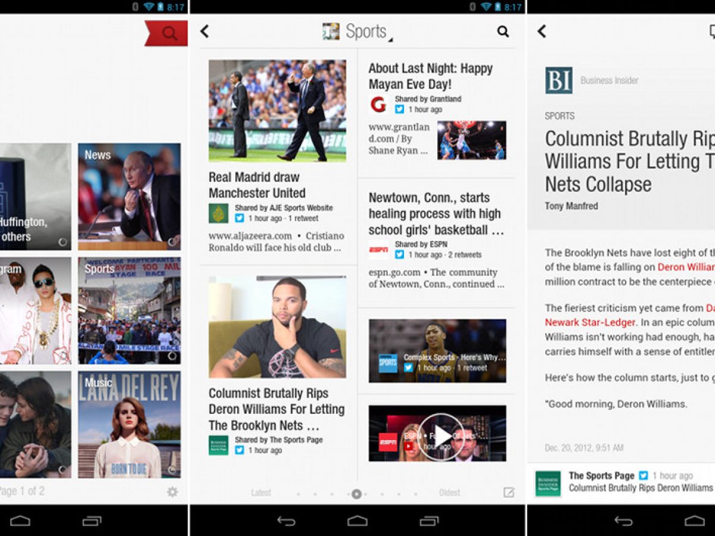Open Newtown, Conn. basketball story headline
This screenshot has height=536, width=715.
click(x=436, y=214)
